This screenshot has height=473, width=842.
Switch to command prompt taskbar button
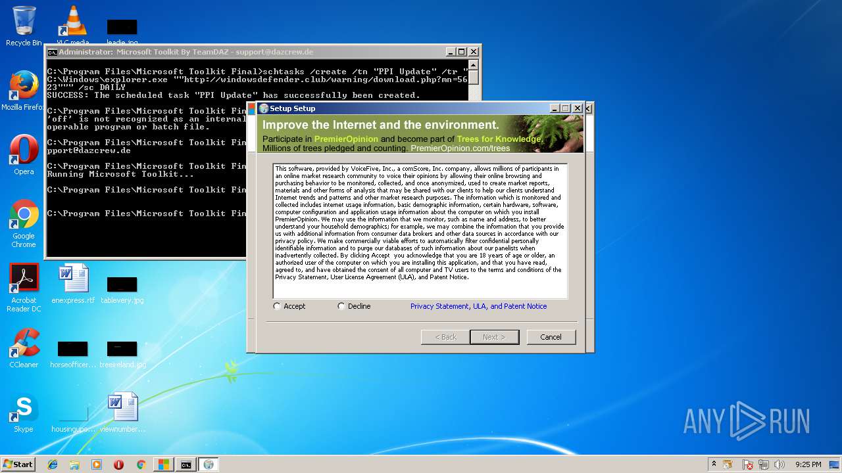186,464
